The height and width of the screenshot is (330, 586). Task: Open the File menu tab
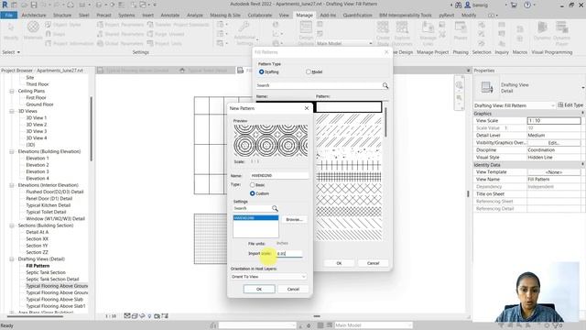pyautogui.click(x=9, y=16)
